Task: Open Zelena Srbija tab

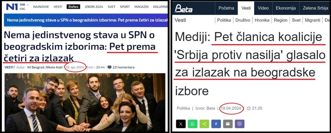Action: click(x=315, y=8)
